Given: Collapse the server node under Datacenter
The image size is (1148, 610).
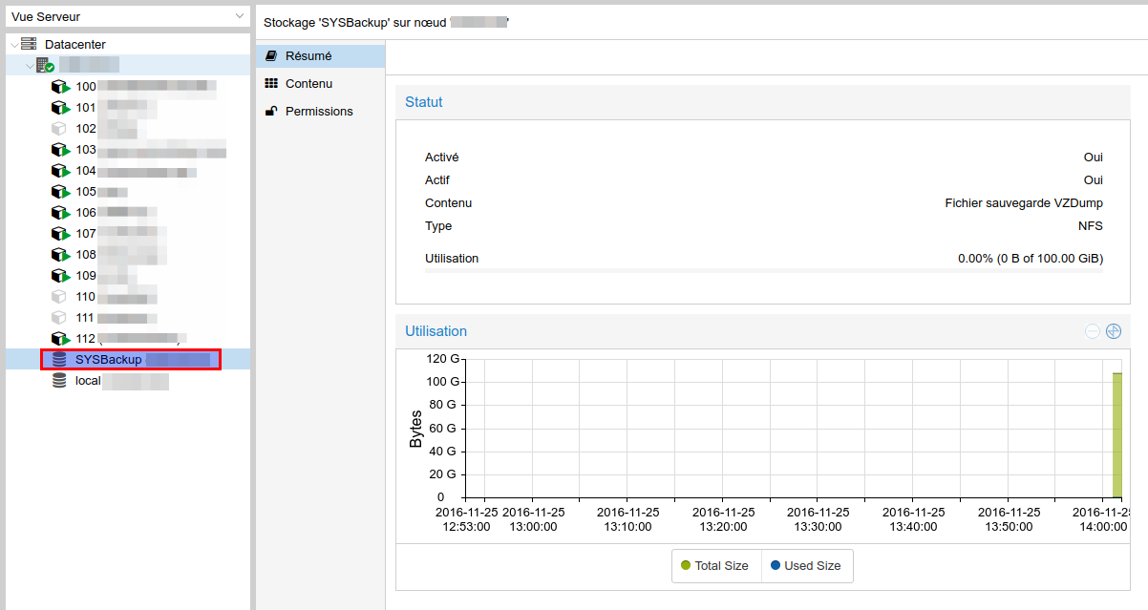Looking at the screenshot, I should click(30, 66).
